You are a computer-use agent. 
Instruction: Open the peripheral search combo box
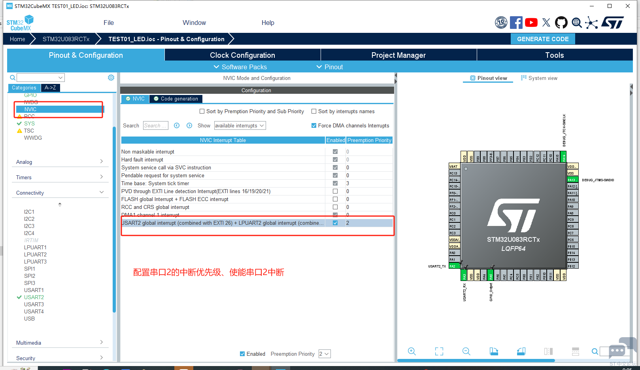40,78
